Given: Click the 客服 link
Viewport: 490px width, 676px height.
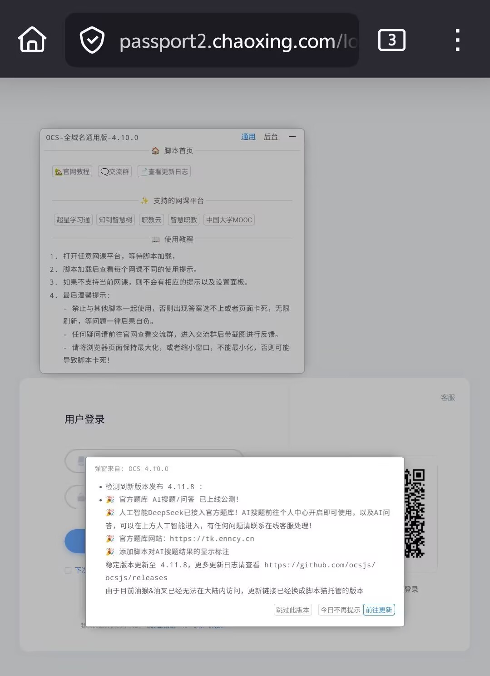Looking at the screenshot, I should point(448,397).
